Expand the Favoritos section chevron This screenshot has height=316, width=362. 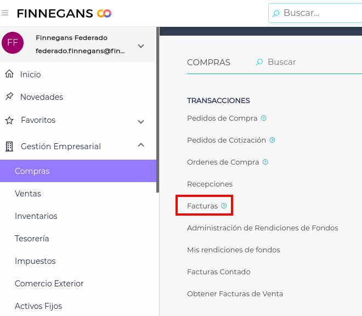[141, 122]
